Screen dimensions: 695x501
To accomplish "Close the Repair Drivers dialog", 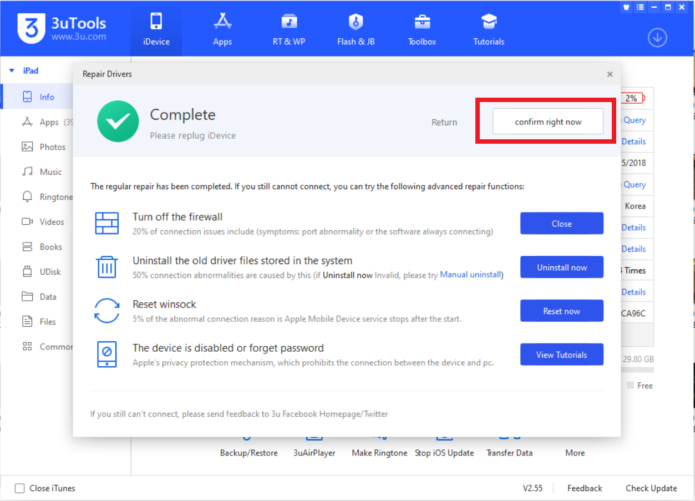I will [x=610, y=74].
